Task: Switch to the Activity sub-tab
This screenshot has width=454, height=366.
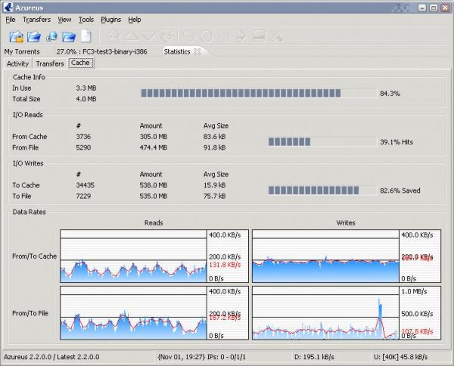Action: [x=18, y=64]
